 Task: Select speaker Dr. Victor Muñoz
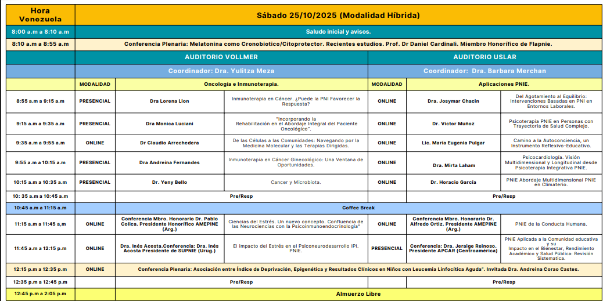tap(453, 124)
